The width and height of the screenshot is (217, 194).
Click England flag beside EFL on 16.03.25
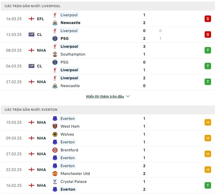click(31, 19)
